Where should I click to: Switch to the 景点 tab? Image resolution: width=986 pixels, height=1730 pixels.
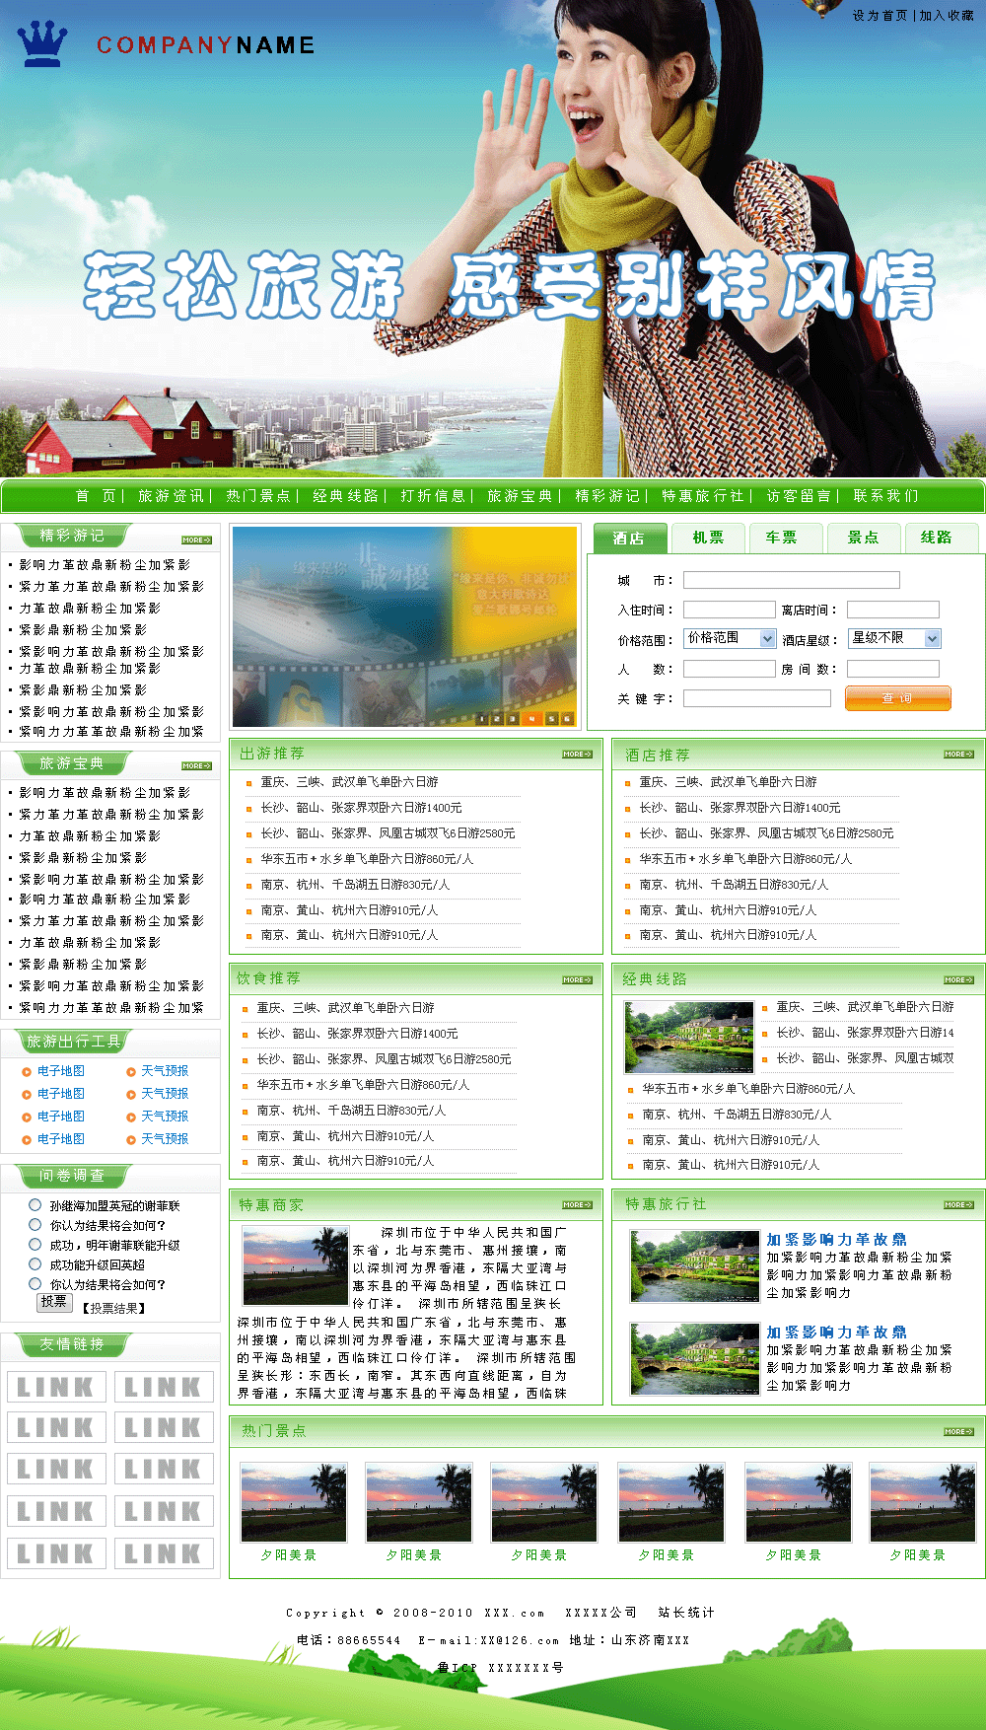point(863,539)
